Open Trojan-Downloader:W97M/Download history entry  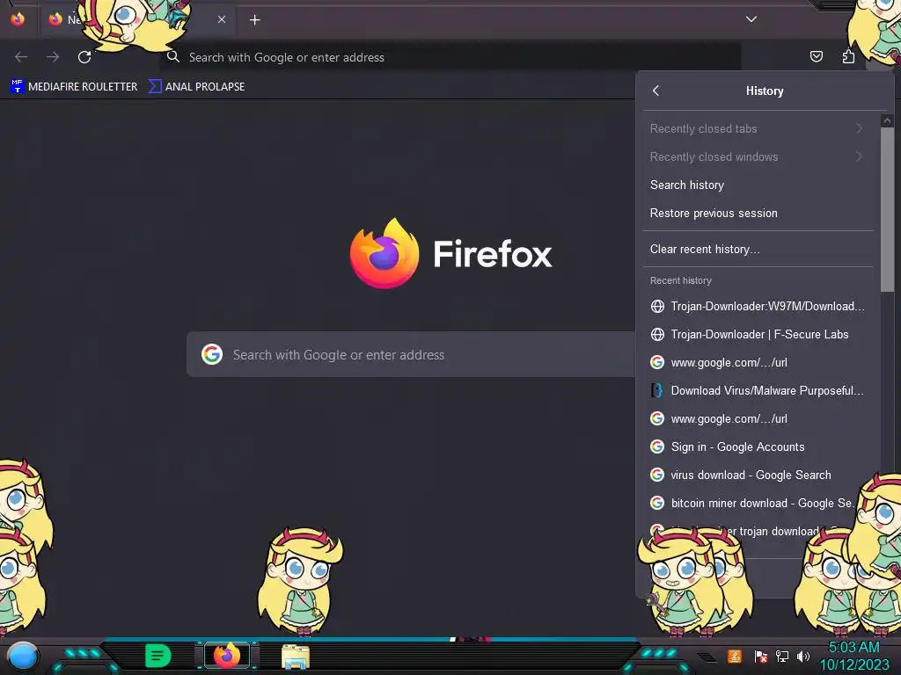click(x=758, y=306)
